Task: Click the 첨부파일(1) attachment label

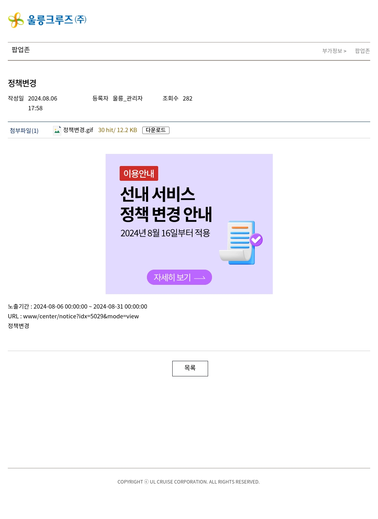Action: [24, 131]
